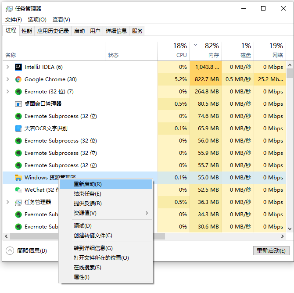Switch to the 用户 tab

[95, 31]
